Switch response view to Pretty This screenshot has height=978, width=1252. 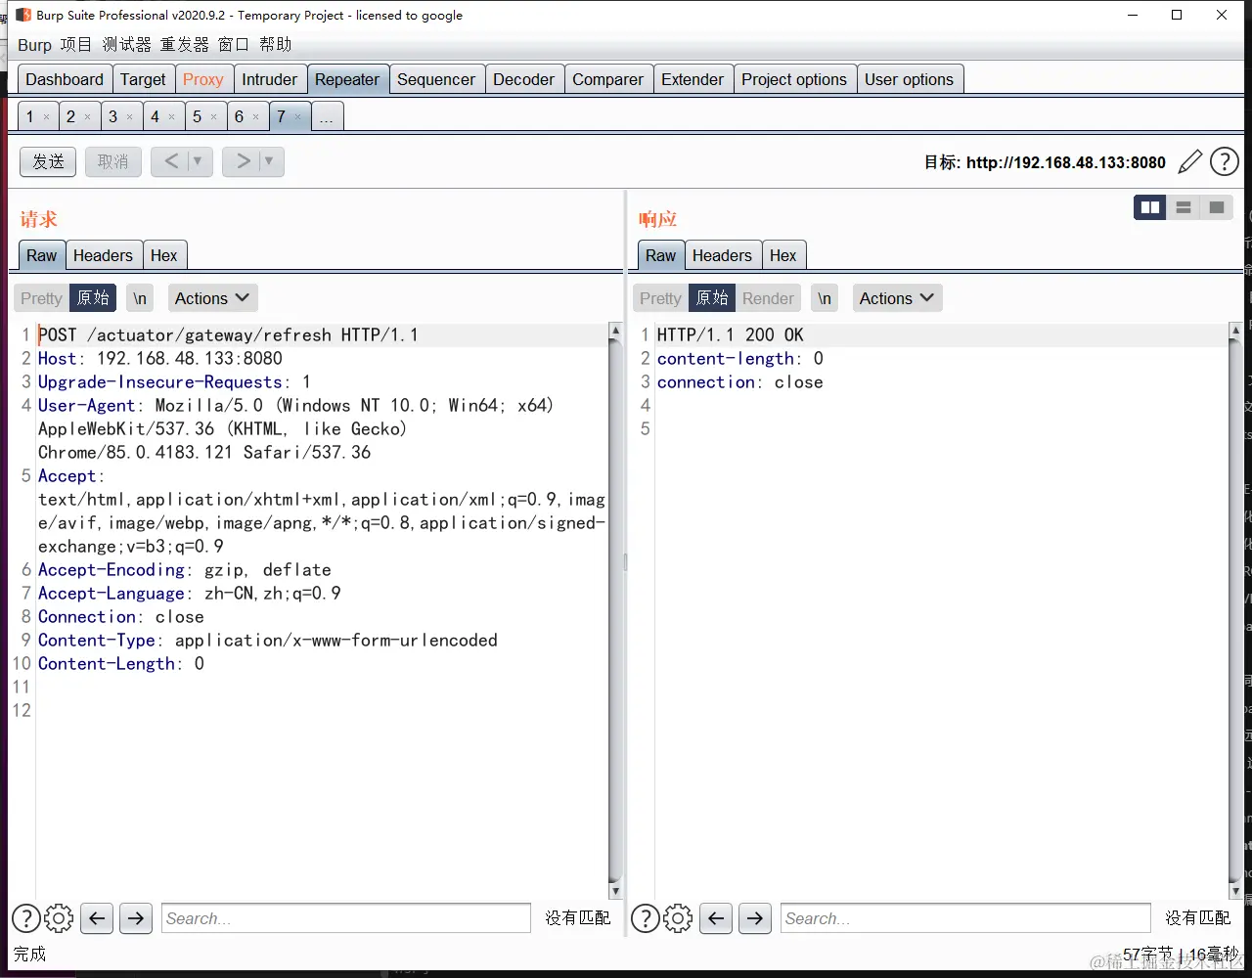(x=660, y=298)
